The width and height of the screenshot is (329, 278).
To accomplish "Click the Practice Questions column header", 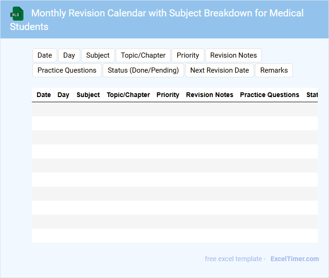I will coord(269,95).
